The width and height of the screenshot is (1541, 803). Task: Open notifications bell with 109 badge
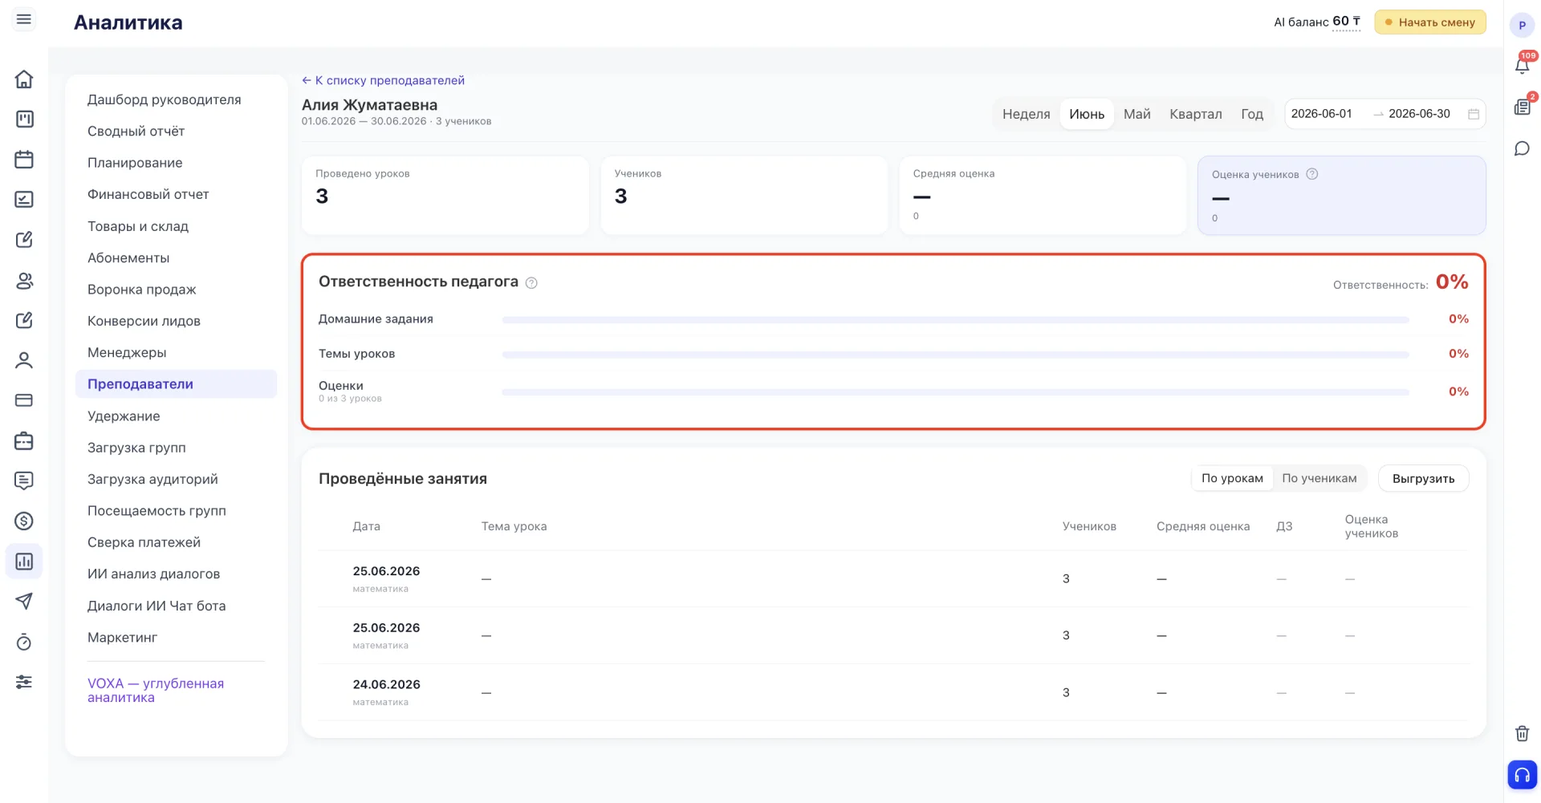click(x=1523, y=65)
